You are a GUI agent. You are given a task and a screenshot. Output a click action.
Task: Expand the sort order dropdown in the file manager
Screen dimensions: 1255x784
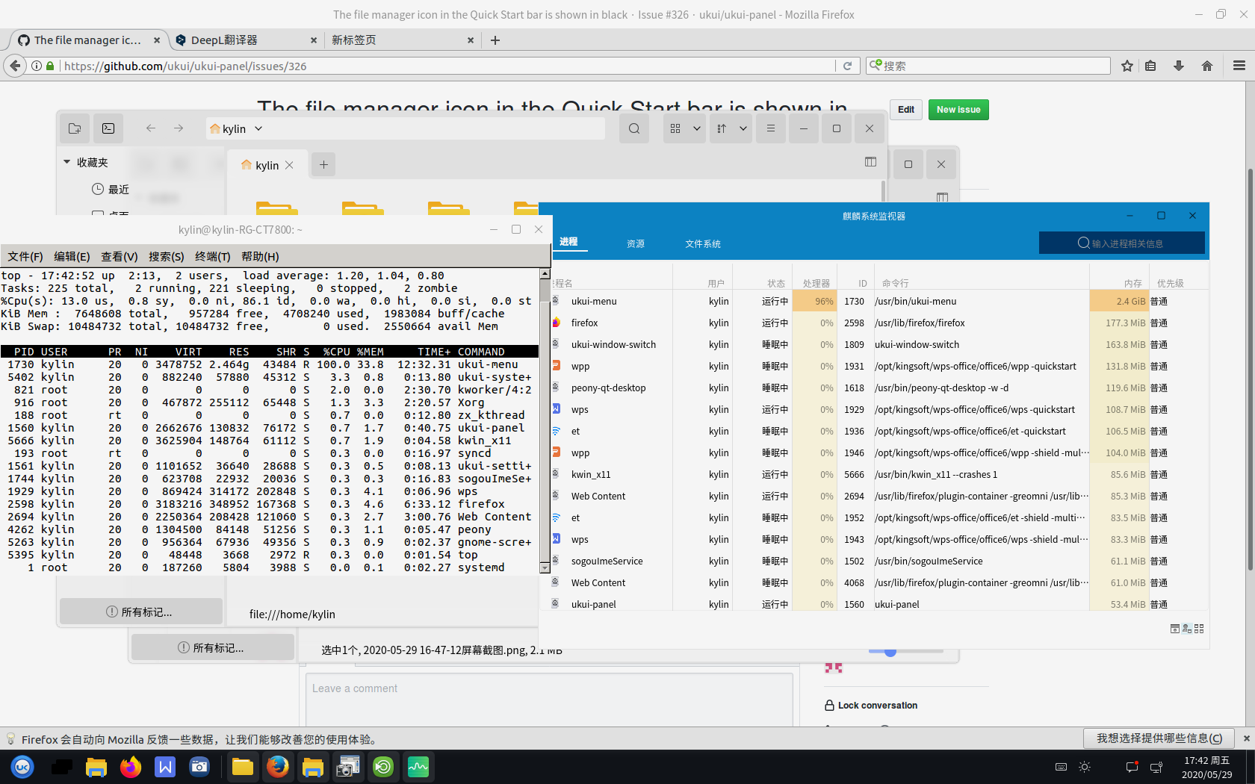[742, 128]
